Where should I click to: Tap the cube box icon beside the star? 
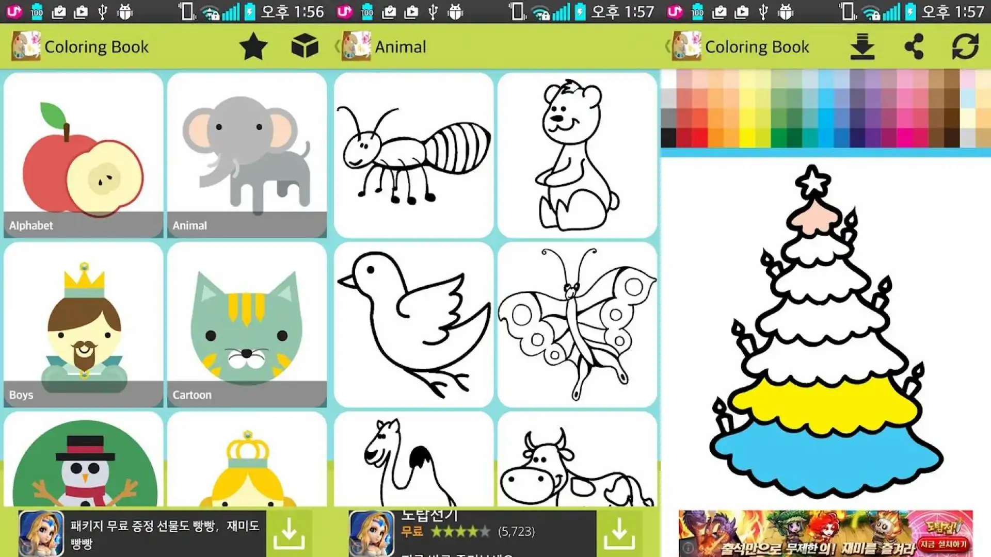[x=305, y=46]
